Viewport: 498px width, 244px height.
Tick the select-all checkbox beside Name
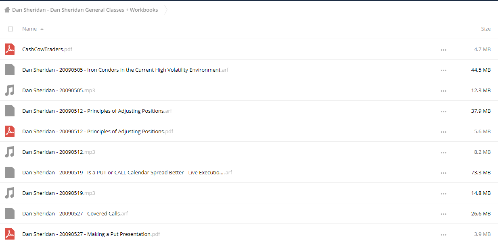coord(10,29)
